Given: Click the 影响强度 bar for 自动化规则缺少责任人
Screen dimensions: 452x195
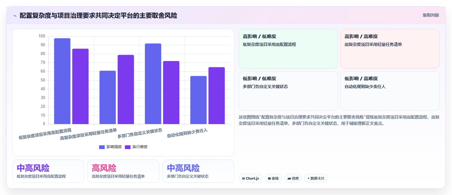Looking at the screenshot, I should pos(198,100).
